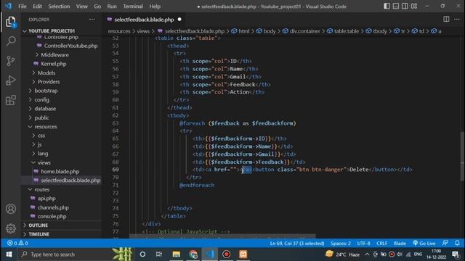Expand the Providers folder

click(49, 82)
